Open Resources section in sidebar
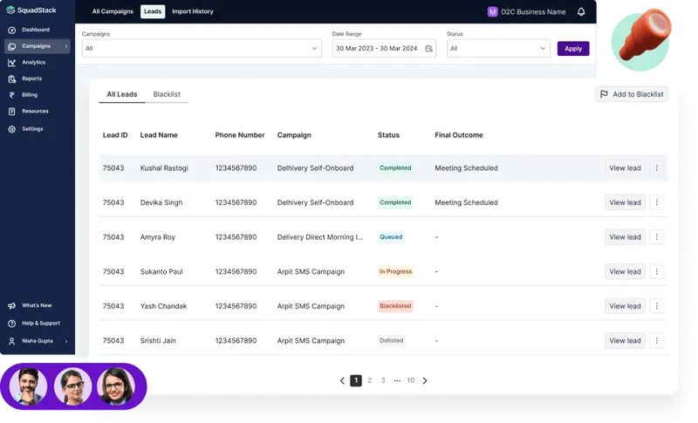The image size is (698, 423). [29, 111]
